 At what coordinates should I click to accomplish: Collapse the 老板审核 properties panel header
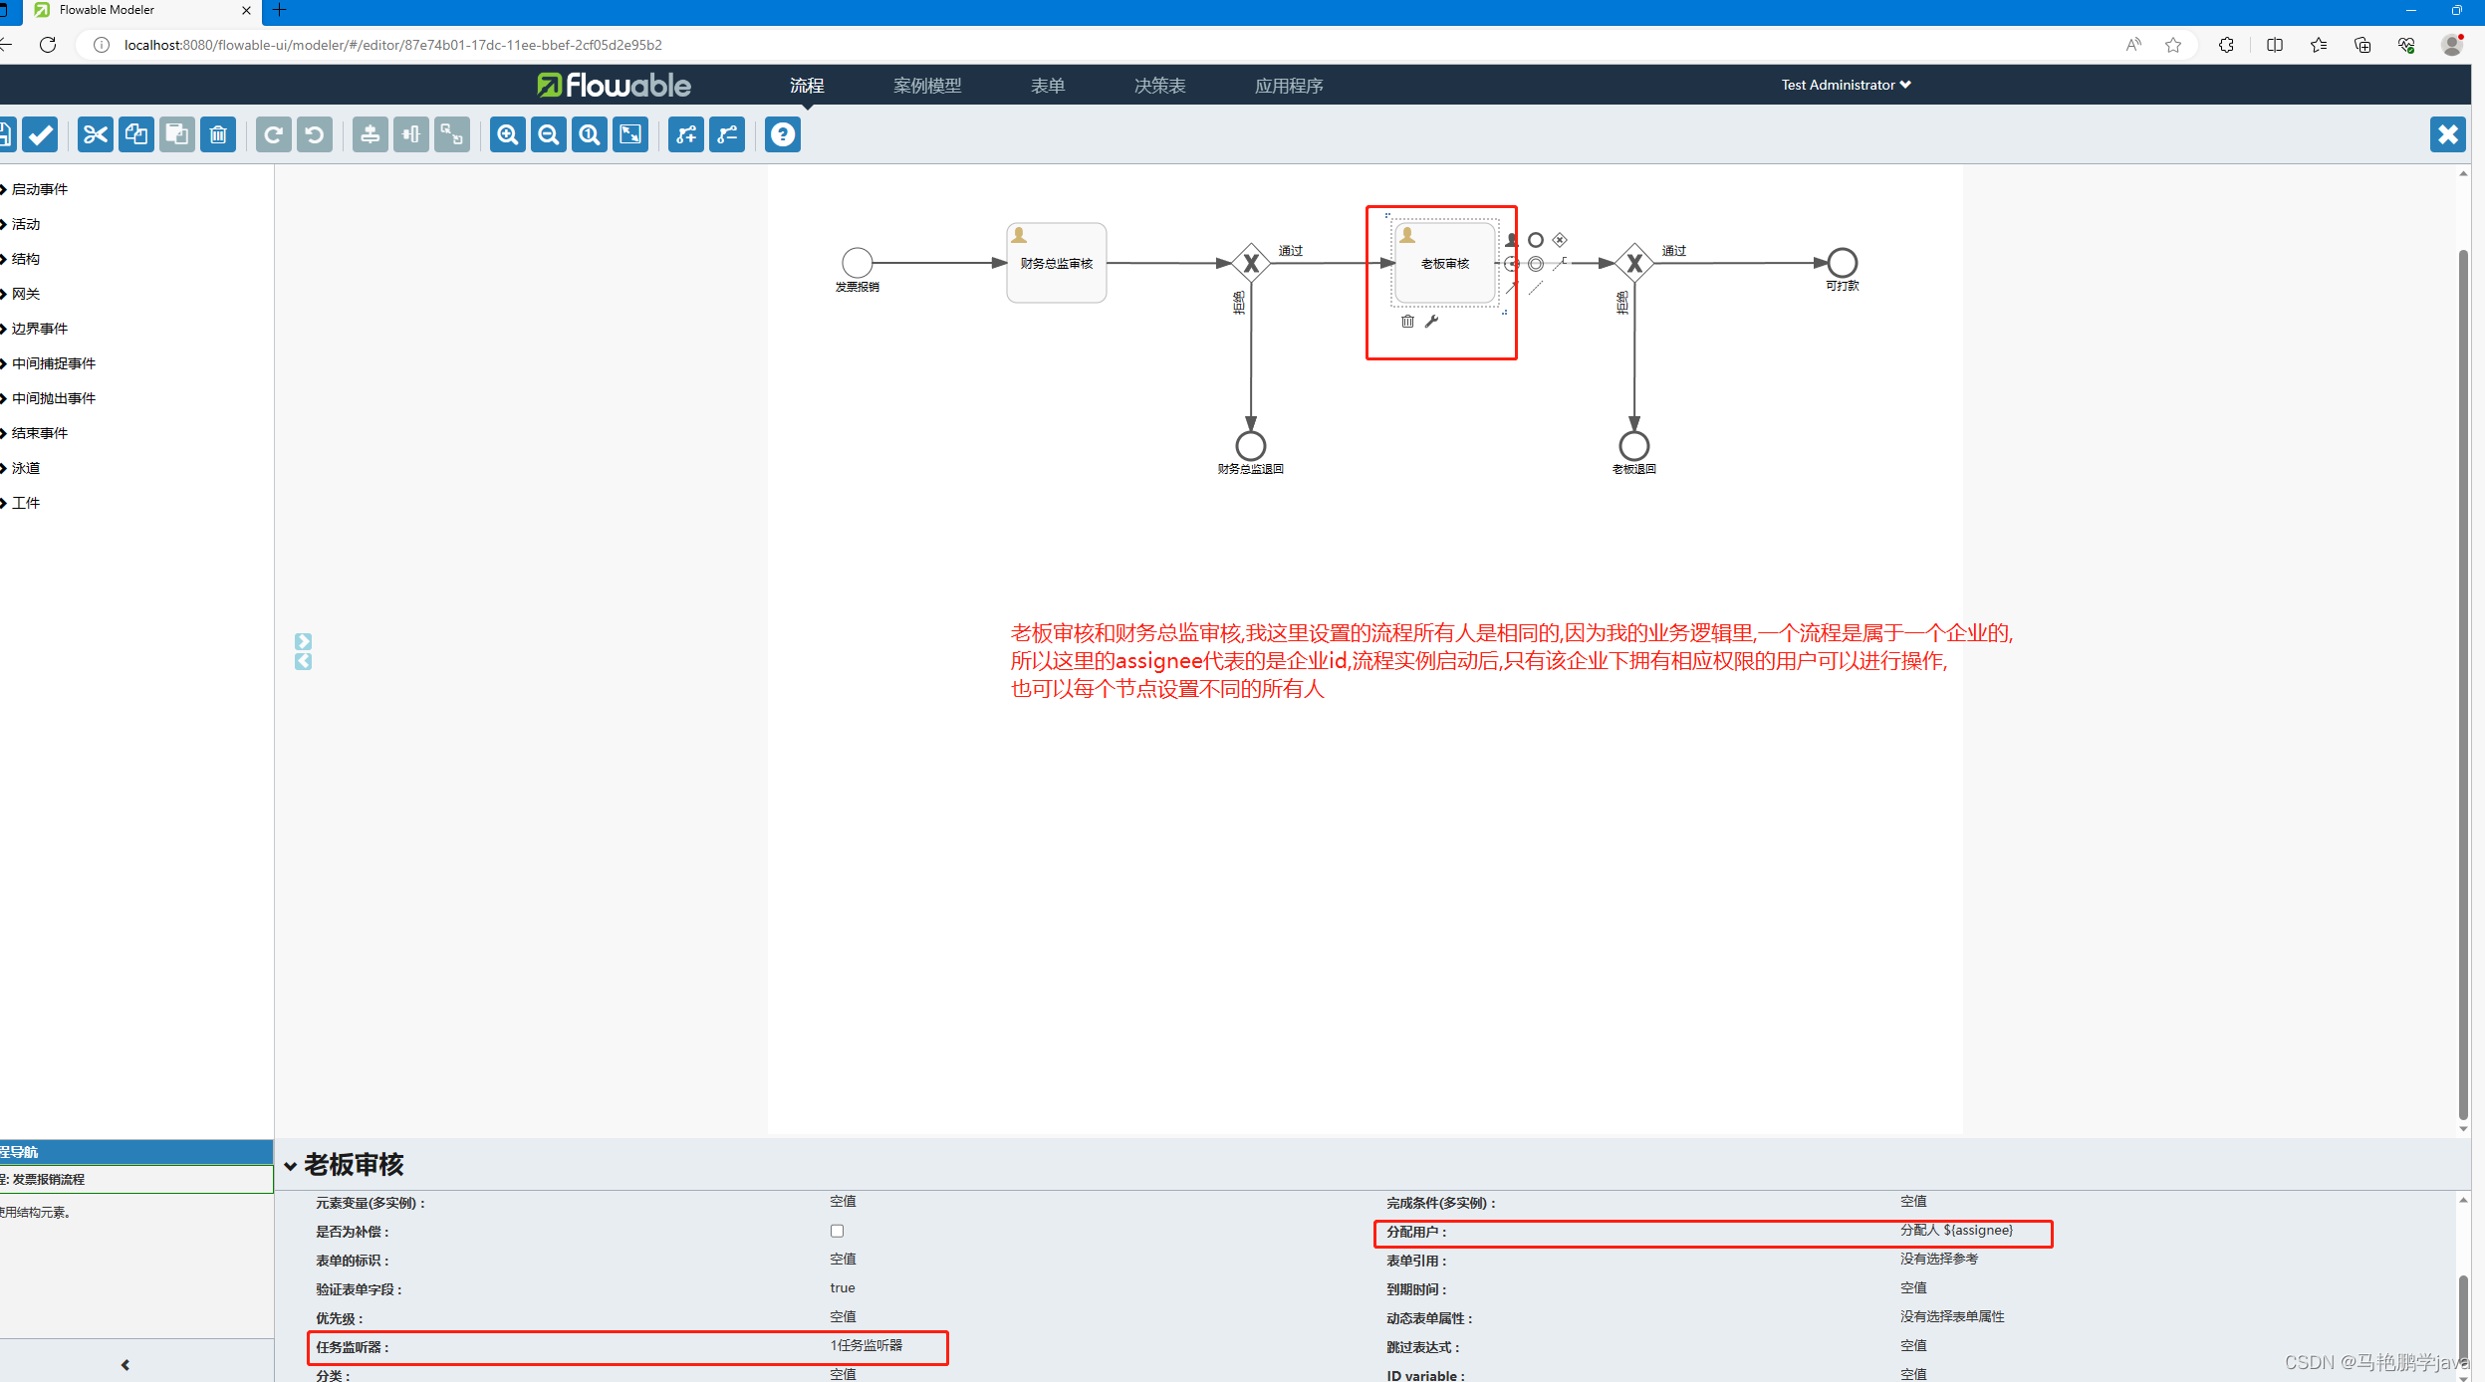(291, 1165)
